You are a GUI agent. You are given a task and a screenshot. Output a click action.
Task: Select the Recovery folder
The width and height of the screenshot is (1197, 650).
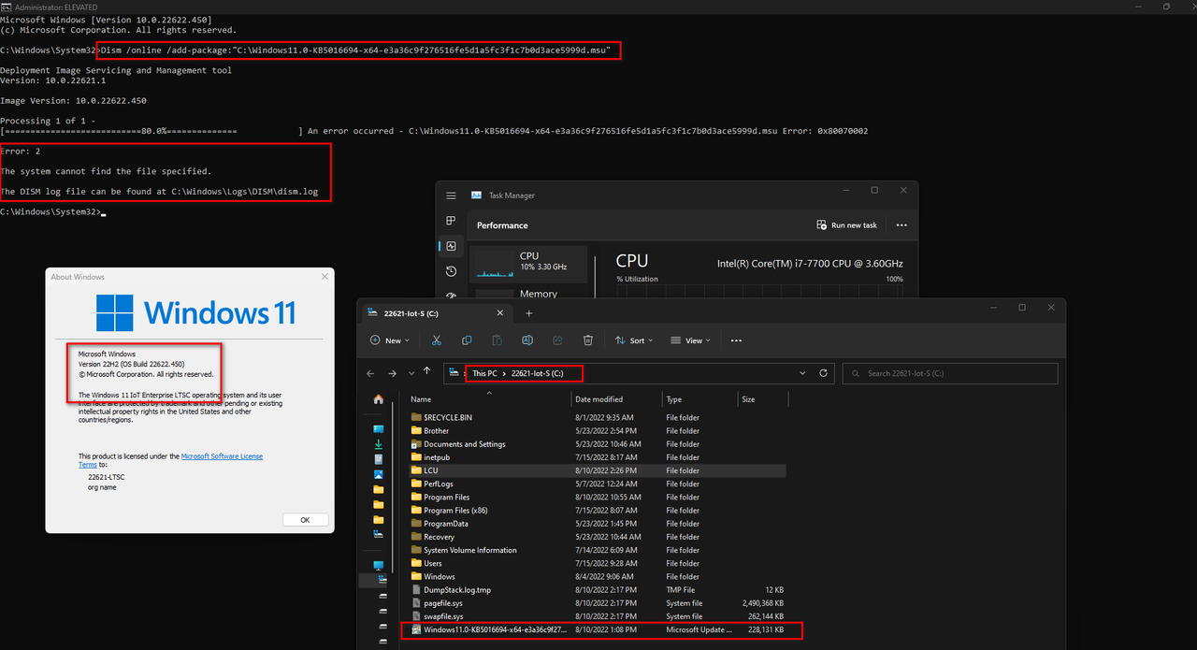coord(598,537)
